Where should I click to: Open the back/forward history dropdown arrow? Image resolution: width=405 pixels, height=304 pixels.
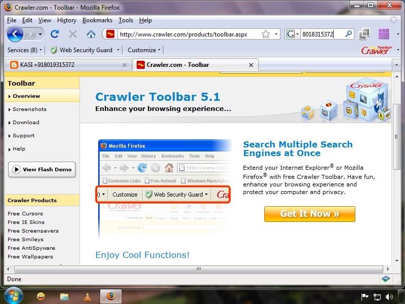click(40, 34)
